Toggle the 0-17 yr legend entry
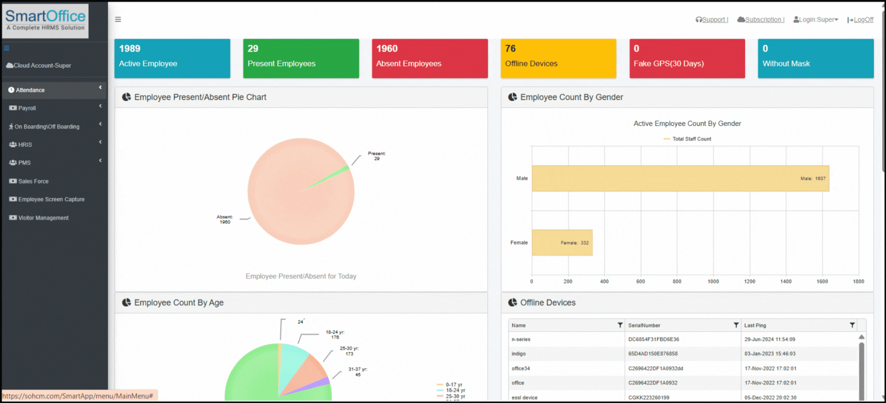The width and height of the screenshot is (886, 403). click(x=449, y=385)
